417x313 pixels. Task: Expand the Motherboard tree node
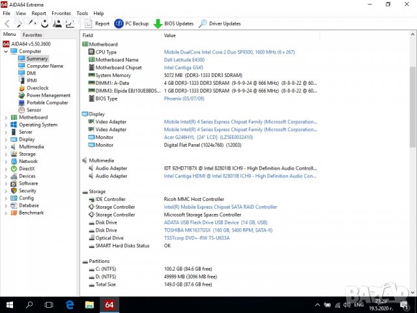(6, 117)
